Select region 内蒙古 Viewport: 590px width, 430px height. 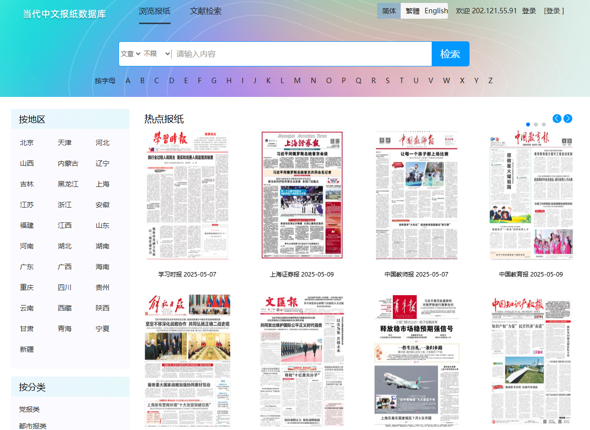[68, 163]
